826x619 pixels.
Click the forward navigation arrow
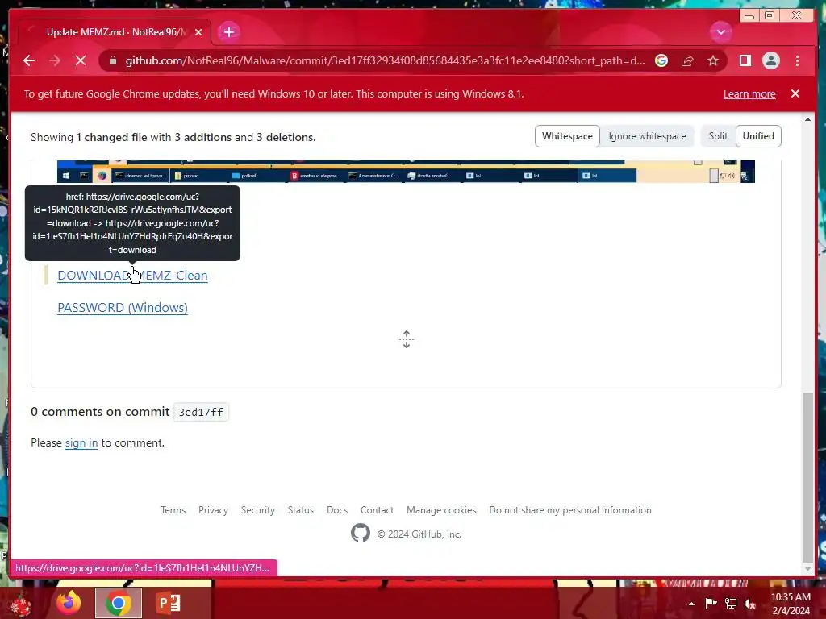point(55,61)
